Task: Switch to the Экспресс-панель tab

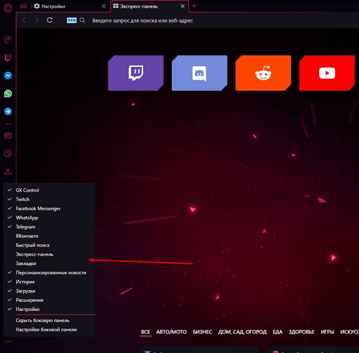Action: click(150, 6)
